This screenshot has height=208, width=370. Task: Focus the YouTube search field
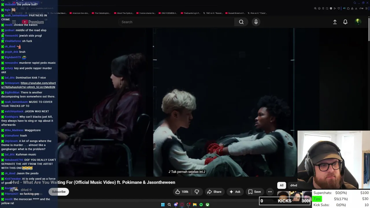(176, 22)
